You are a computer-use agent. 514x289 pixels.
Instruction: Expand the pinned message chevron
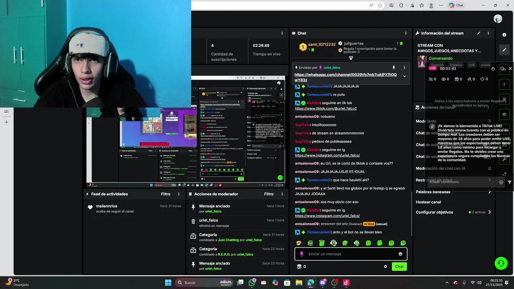pos(404,76)
